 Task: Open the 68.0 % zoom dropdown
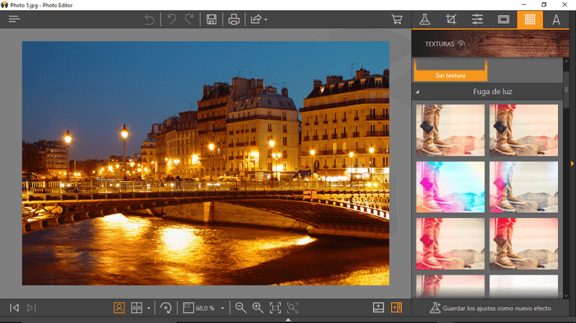(x=222, y=308)
